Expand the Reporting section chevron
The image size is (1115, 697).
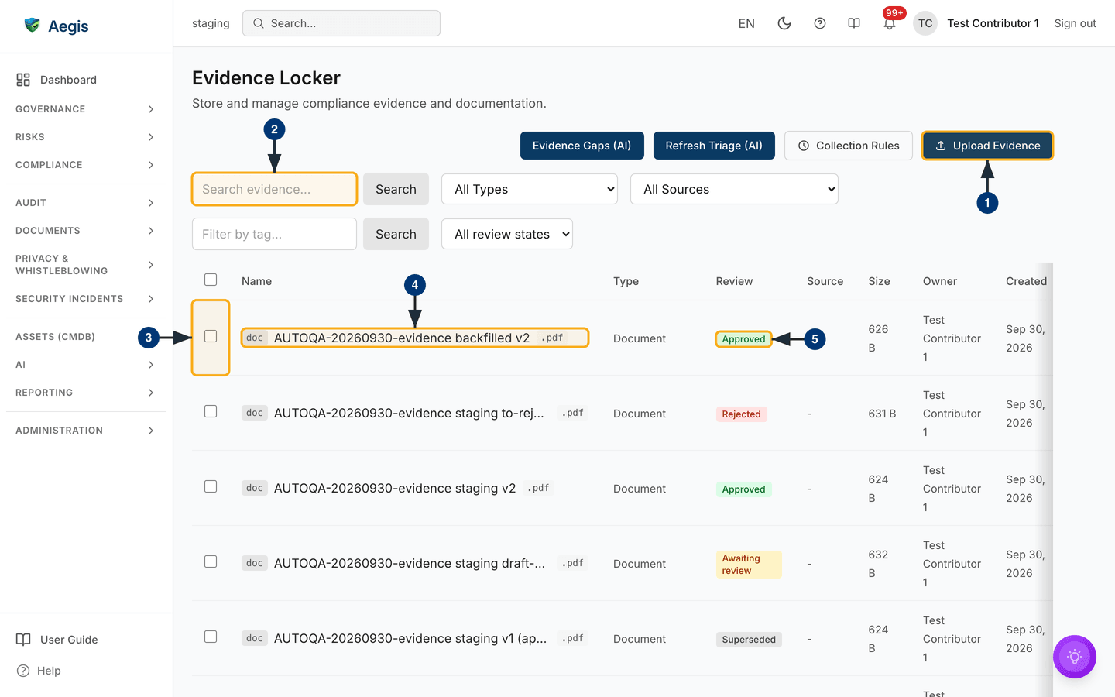(x=151, y=393)
